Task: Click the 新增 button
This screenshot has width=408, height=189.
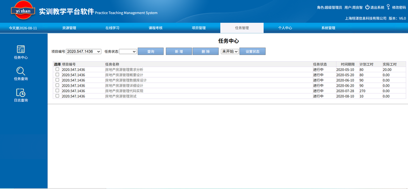Action: pos(179,51)
